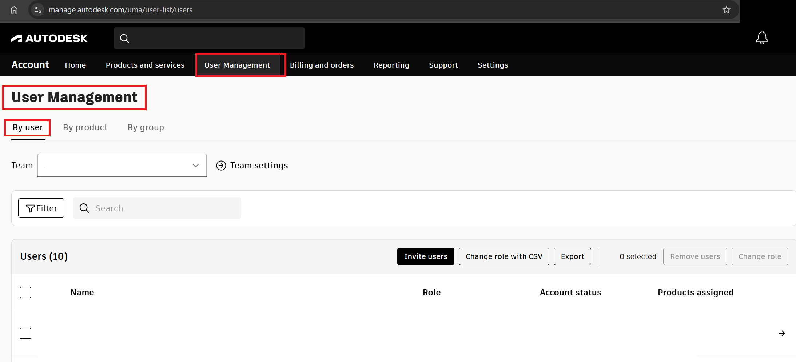796x362 pixels.
Task: Click the Remove users button
Action: point(695,256)
